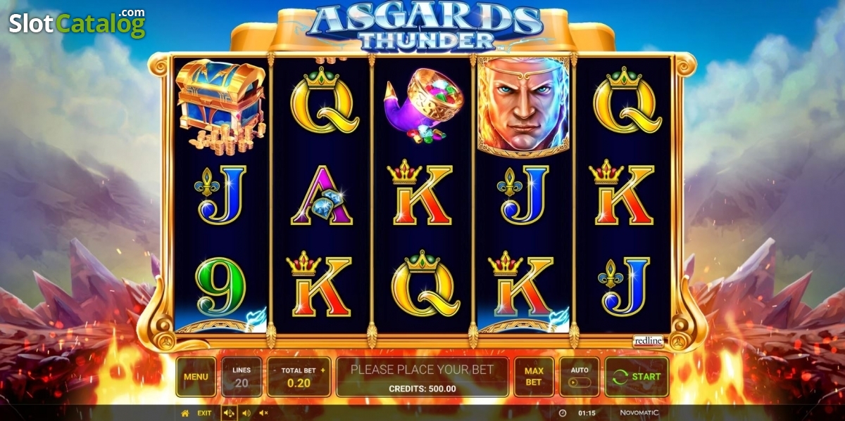
Task: Click the Novomatic logo
Action: 640,413
